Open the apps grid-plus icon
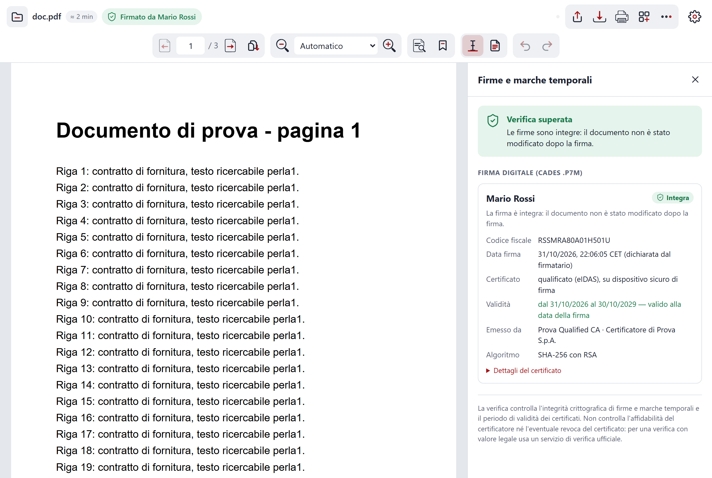Screen dimensions: 712x478 (x=644, y=17)
